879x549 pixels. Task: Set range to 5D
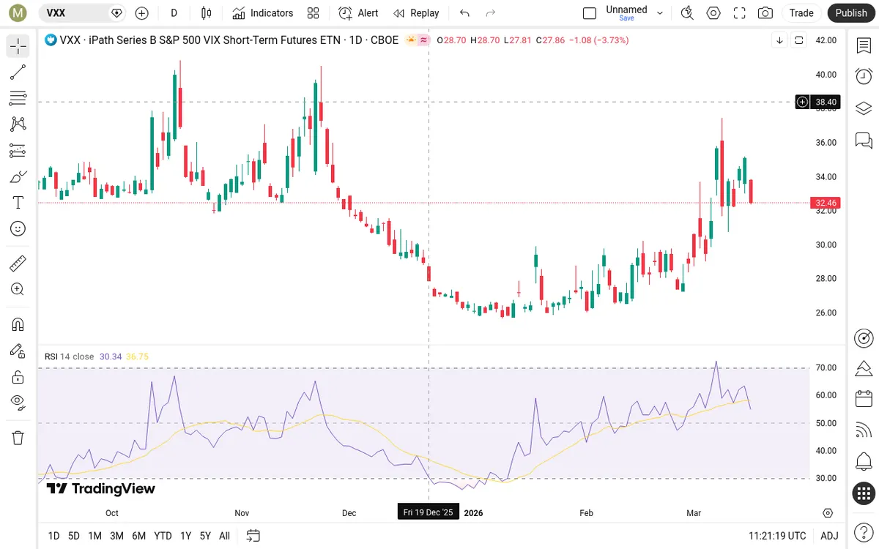[x=74, y=536]
